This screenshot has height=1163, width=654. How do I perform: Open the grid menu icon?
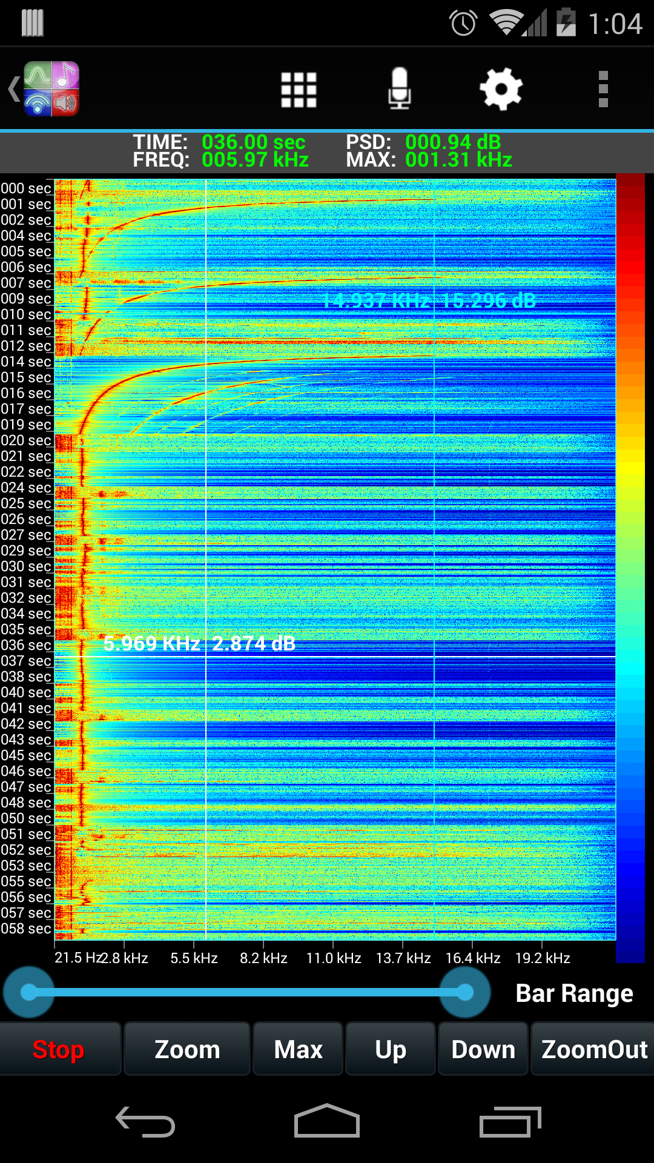coord(299,90)
